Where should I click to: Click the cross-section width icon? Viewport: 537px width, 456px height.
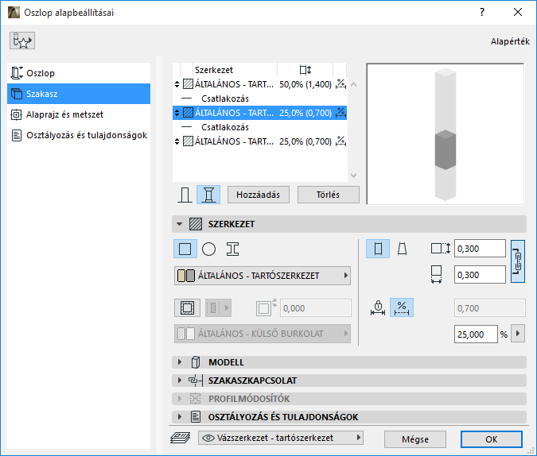pyautogui.click(x=436, y=274)
